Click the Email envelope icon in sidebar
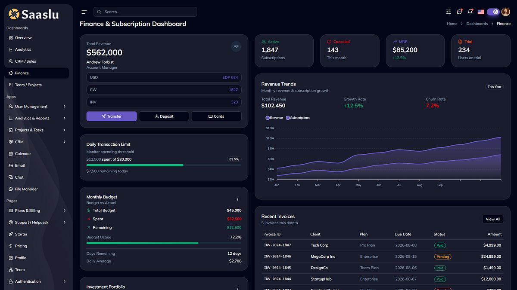Image resolution: width=517 pixels, height=290 pixels. pyautogui.click(x=11, y=165)
